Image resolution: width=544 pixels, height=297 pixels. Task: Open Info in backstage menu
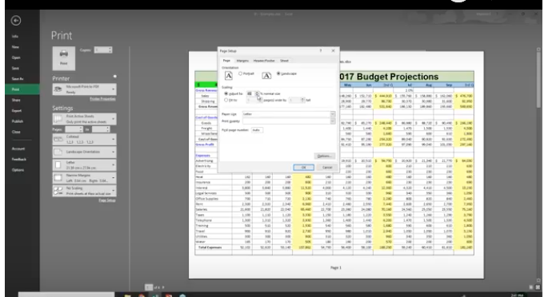[x=15, y=37]
